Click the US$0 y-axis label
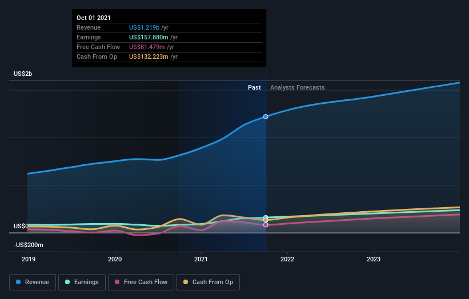The image size is (469, 299). click(21, 227)
